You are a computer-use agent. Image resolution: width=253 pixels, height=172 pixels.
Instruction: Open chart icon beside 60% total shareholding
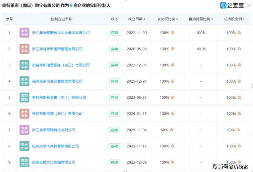(238, 130)
